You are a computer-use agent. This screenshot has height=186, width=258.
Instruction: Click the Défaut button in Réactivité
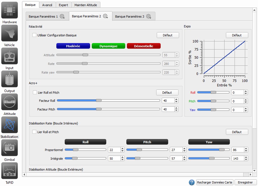168,35
